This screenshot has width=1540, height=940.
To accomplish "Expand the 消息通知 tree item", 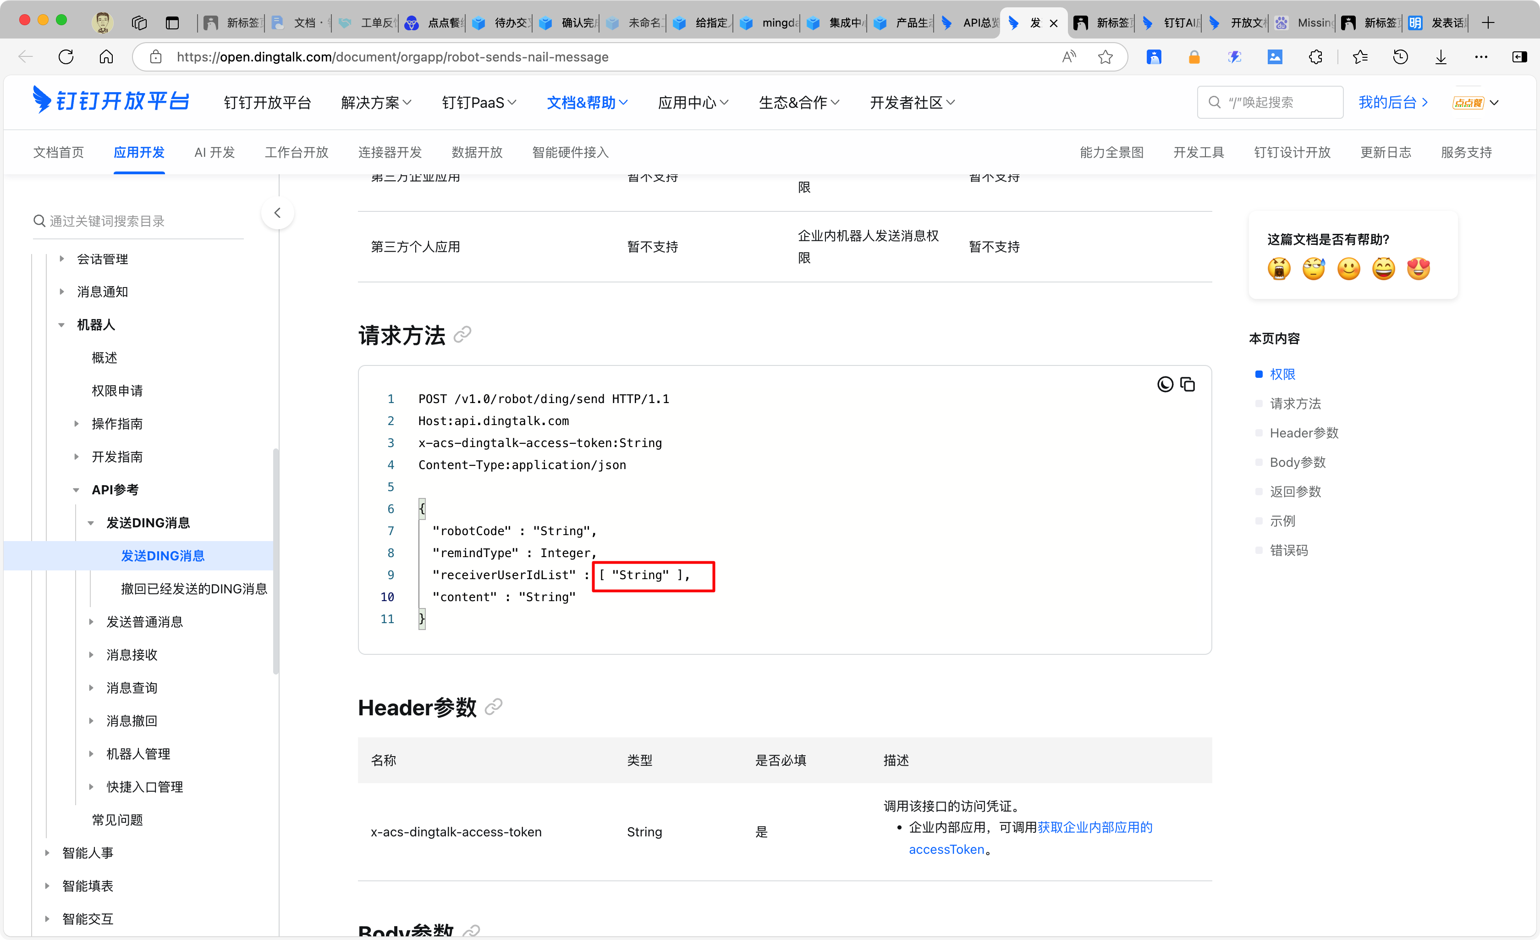I will coord(61,292).
